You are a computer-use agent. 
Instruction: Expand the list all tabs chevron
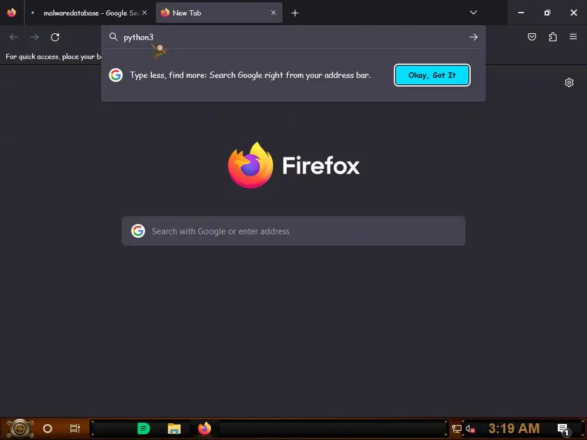(x=473, y=13)
